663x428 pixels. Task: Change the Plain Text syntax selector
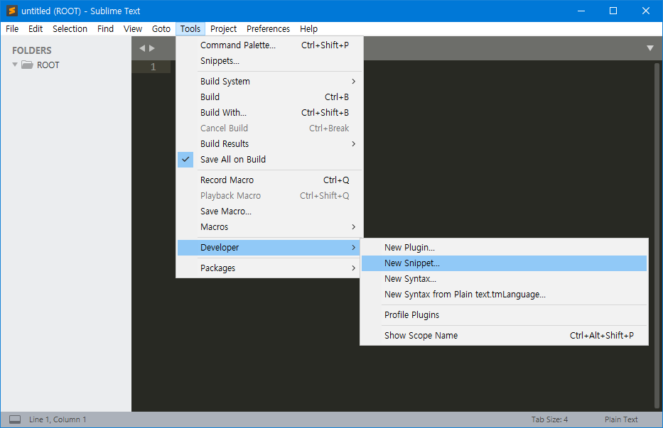620,419
